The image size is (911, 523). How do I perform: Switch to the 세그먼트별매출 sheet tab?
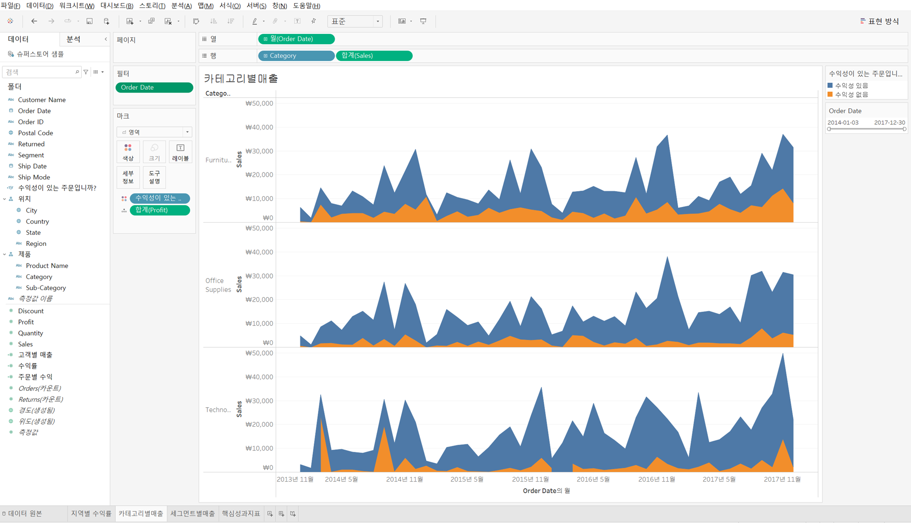pyautogui.click(x=192, y=514)
